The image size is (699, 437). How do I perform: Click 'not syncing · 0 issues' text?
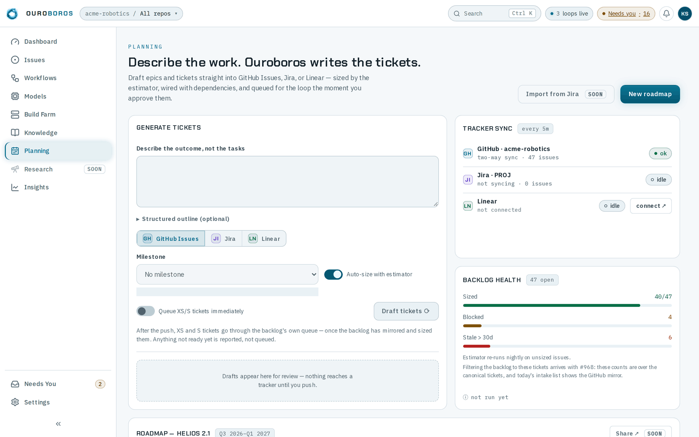coord(515,184)
